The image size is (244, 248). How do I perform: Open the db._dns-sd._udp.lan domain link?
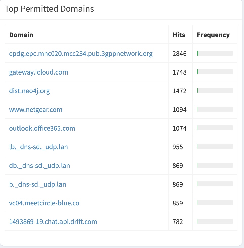point(39,166)
